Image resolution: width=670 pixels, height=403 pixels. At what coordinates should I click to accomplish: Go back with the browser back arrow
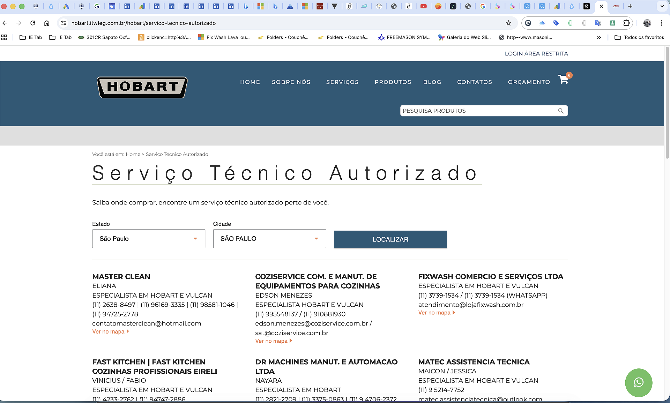click(x=5, y=23)
